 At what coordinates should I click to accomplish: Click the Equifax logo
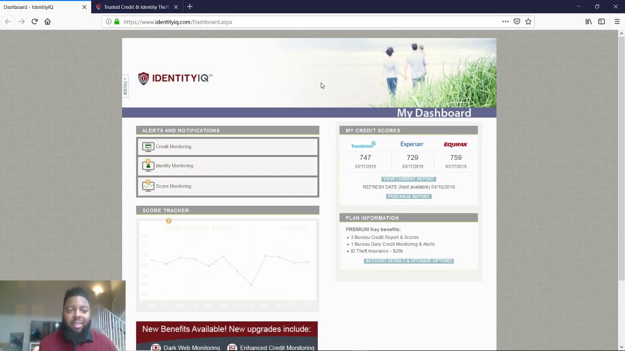(456, 144)
